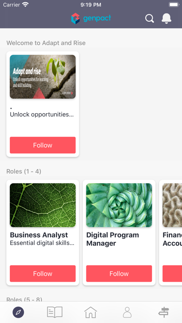Follow the Business Analyst role
The height and width of the screenshot is (323, 182).
[x=43, y=273]
